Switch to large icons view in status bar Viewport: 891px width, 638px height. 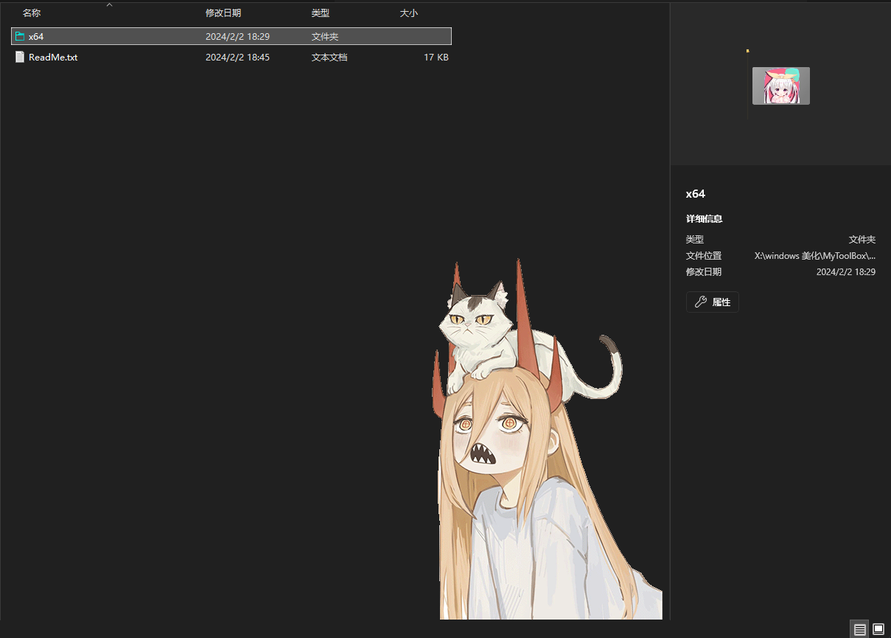coord(878,629)
